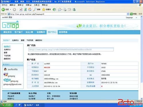
Task: Click the Skype logo contact icon
Action: [7, 80]
